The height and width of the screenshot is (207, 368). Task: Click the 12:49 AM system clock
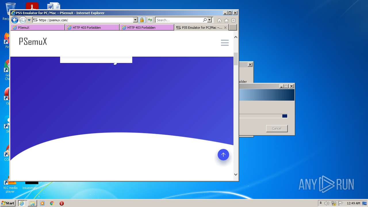pyautogui.click(x=353, y=203)
